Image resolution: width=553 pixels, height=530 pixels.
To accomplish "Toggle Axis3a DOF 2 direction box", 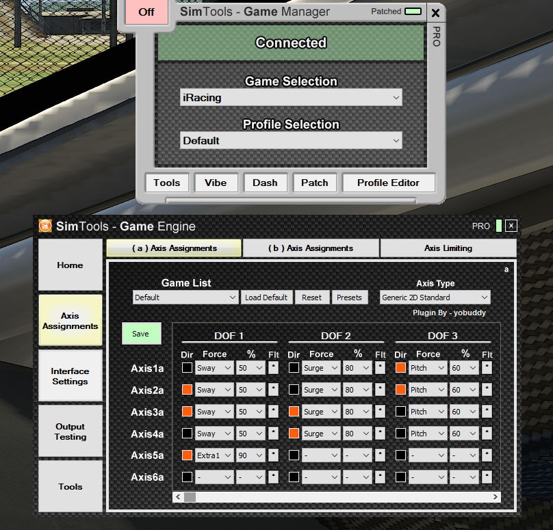I will click(294, 411).
